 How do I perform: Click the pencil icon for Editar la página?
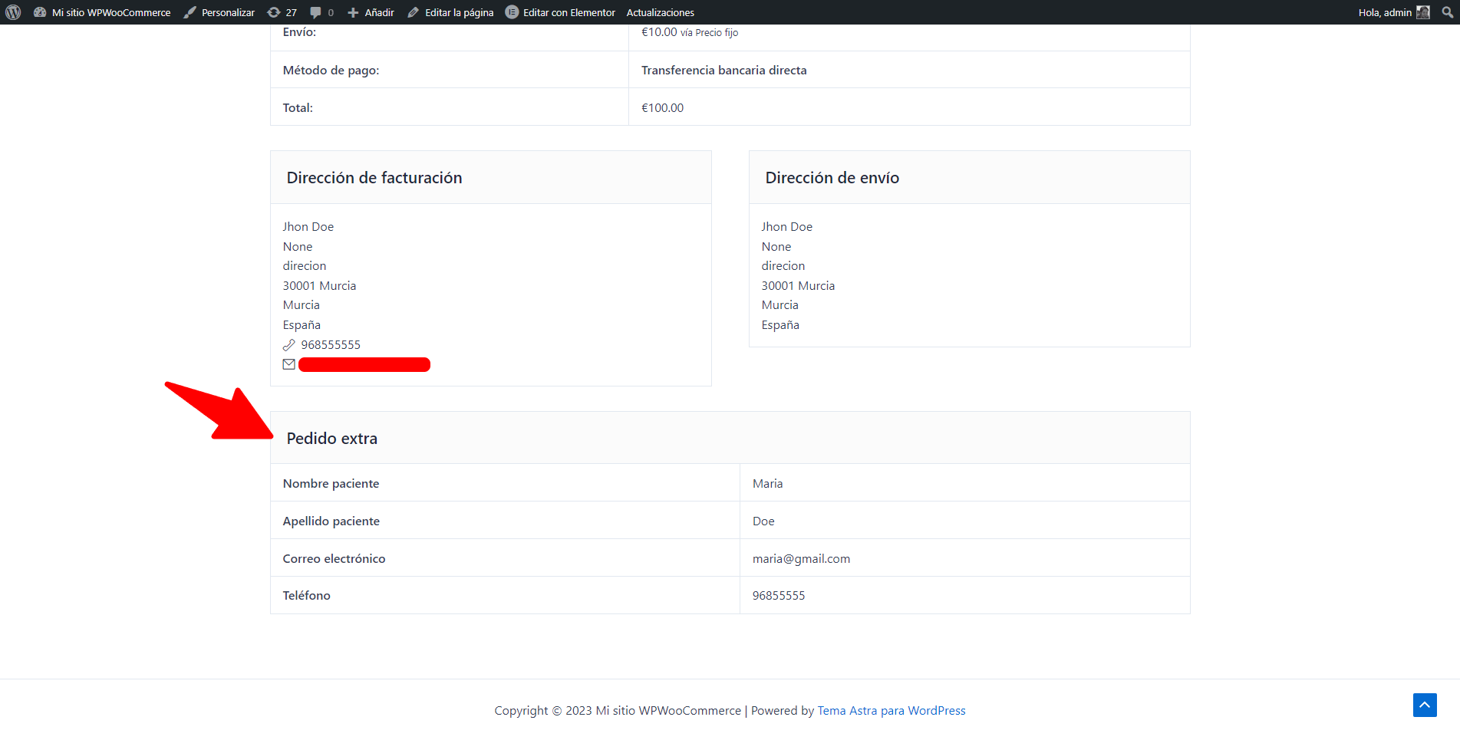coord(414,12)
